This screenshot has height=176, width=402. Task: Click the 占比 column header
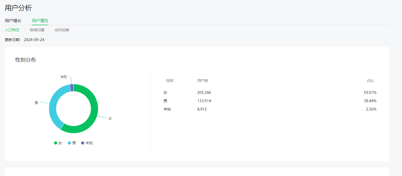tap(370, 81)
